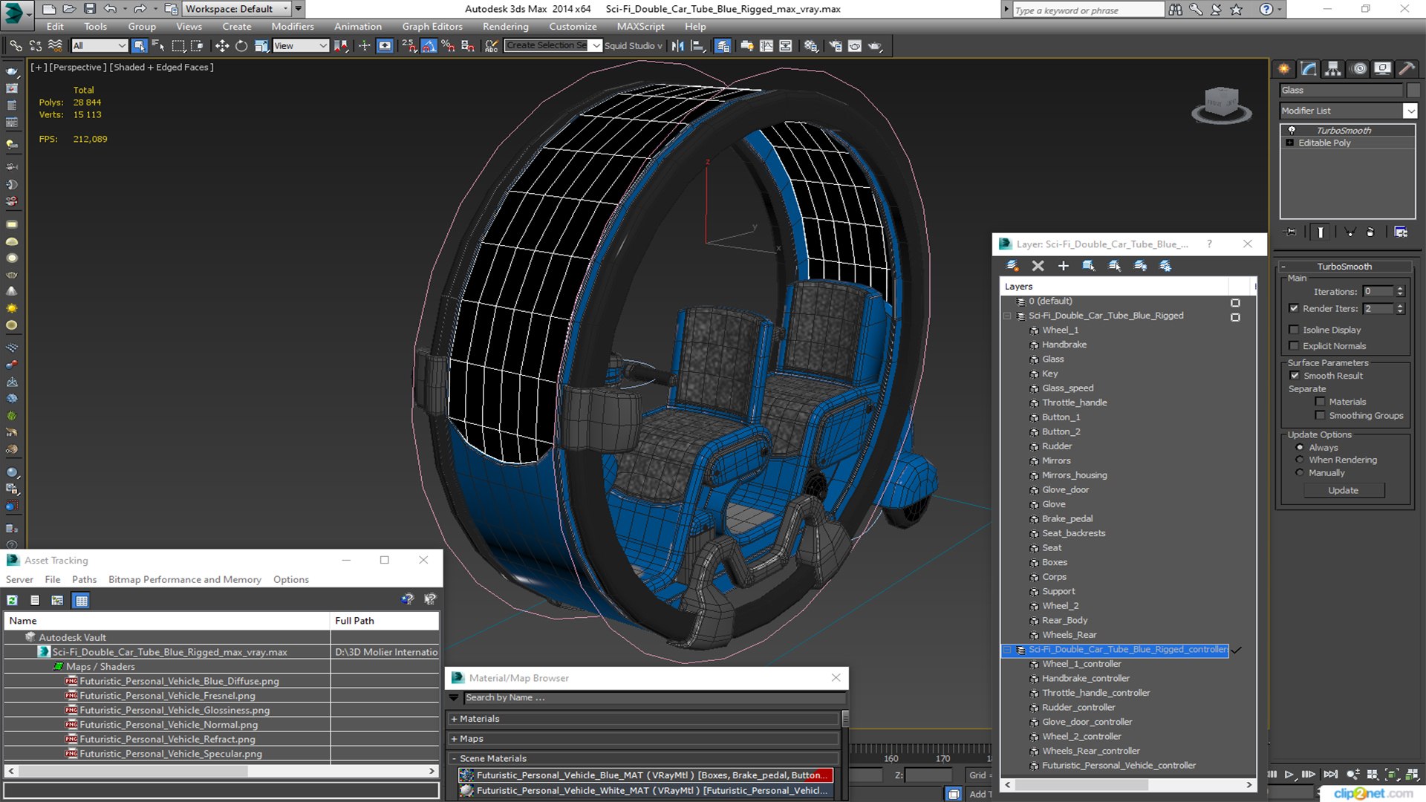Click the Select and Link chain icon
The height and width of the screenshot is (802, 1426).
[x=16, y=46]
